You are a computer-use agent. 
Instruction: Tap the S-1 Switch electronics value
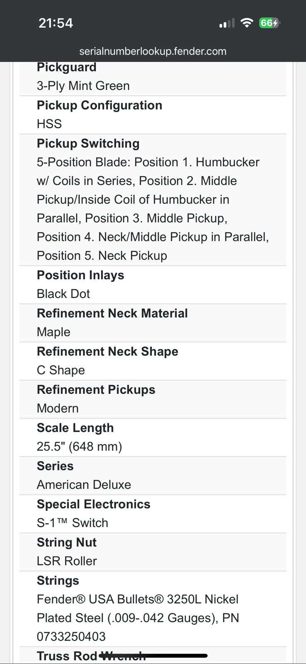[x=72, y=523]
